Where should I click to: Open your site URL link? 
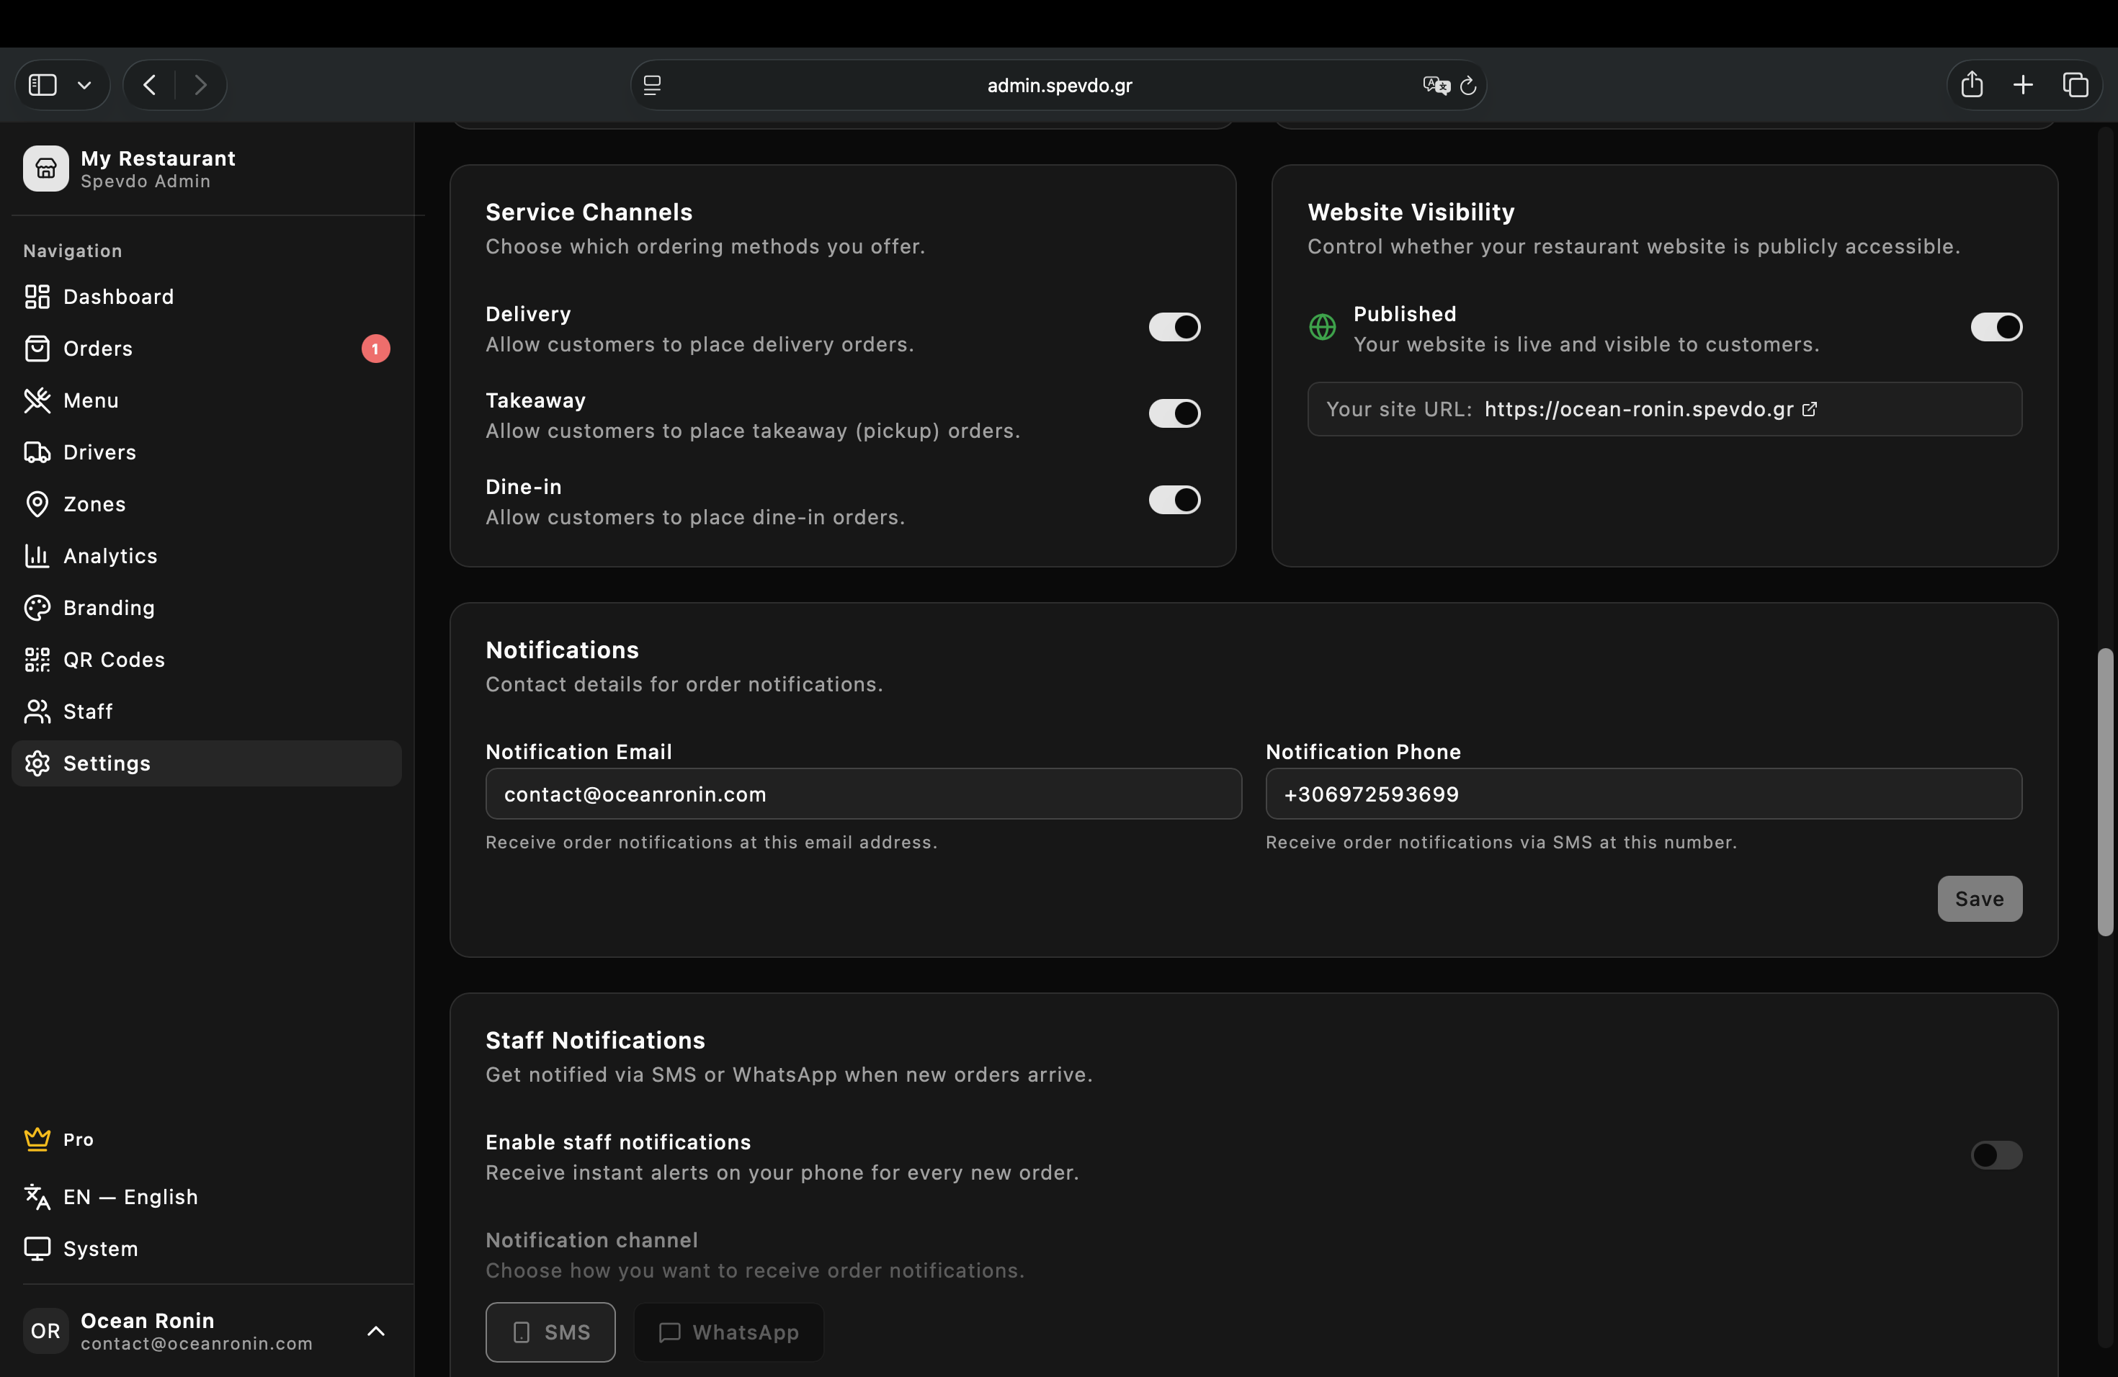(x=1638, y=409)
